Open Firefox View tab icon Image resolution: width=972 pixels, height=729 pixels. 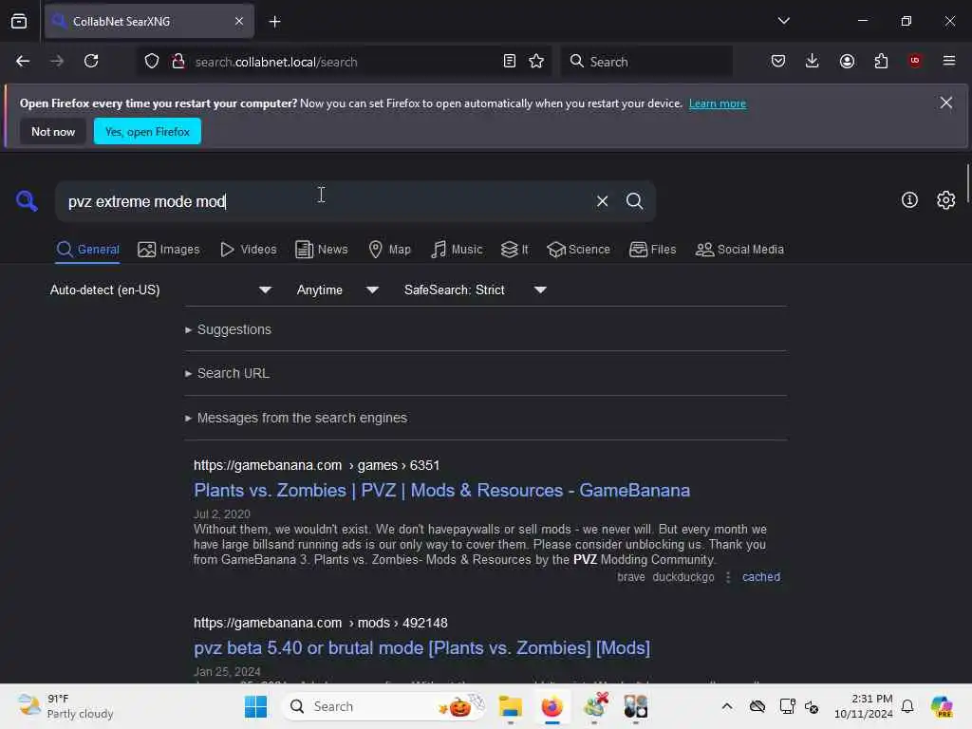(19, 21)
